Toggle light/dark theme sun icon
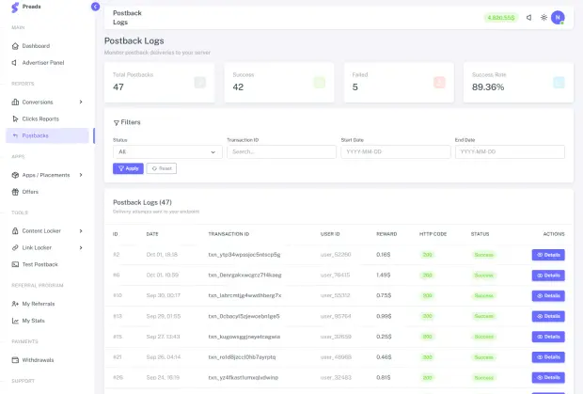The image size is (583, 394). (544, 18)
